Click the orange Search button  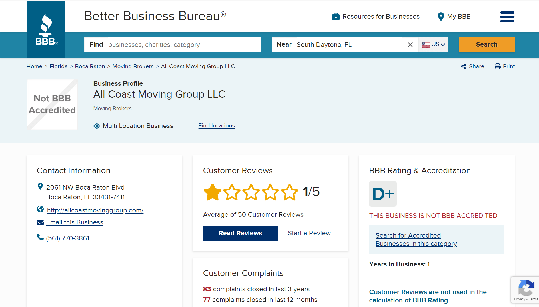coord(487,45)
